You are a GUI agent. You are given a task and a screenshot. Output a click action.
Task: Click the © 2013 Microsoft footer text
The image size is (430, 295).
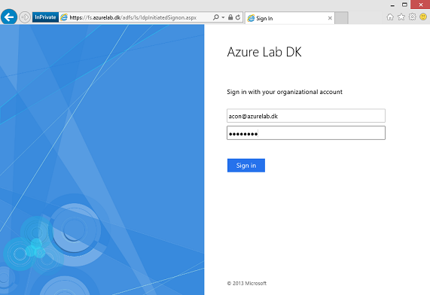coord(247,283)
